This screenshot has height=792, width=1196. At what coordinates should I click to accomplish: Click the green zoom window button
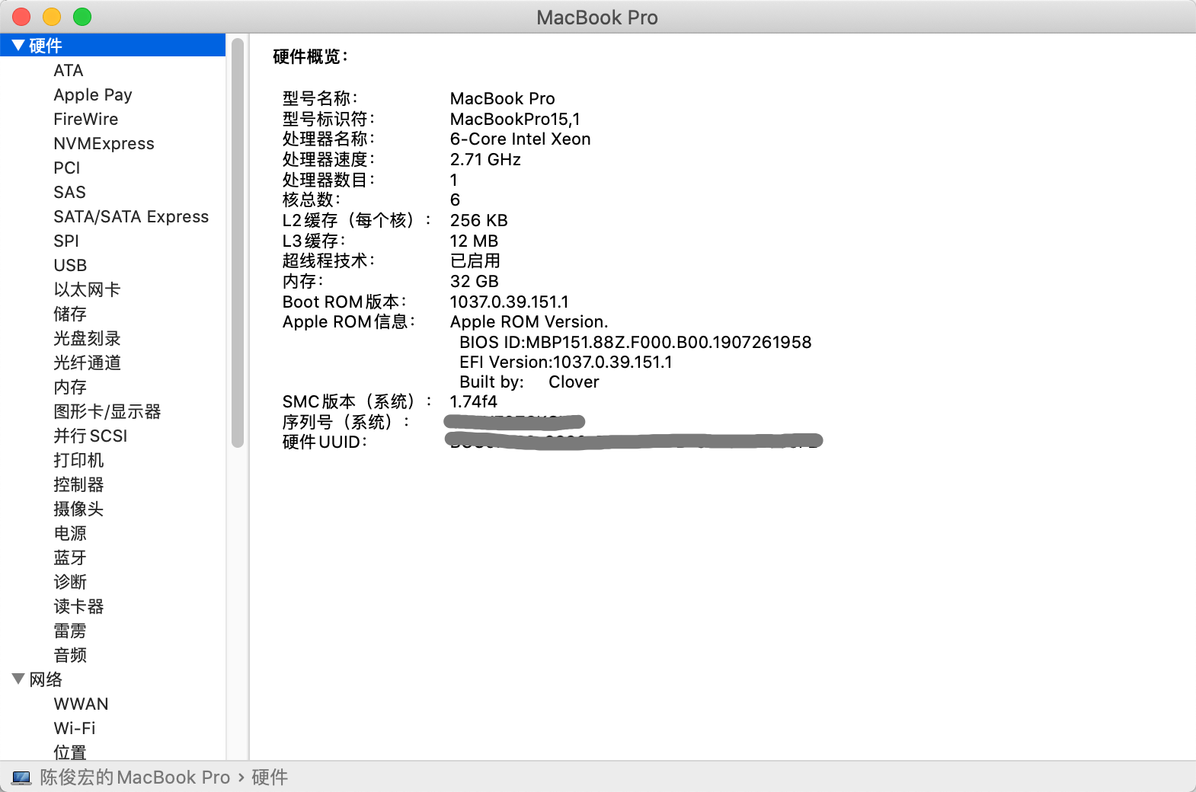click(82, 17)
